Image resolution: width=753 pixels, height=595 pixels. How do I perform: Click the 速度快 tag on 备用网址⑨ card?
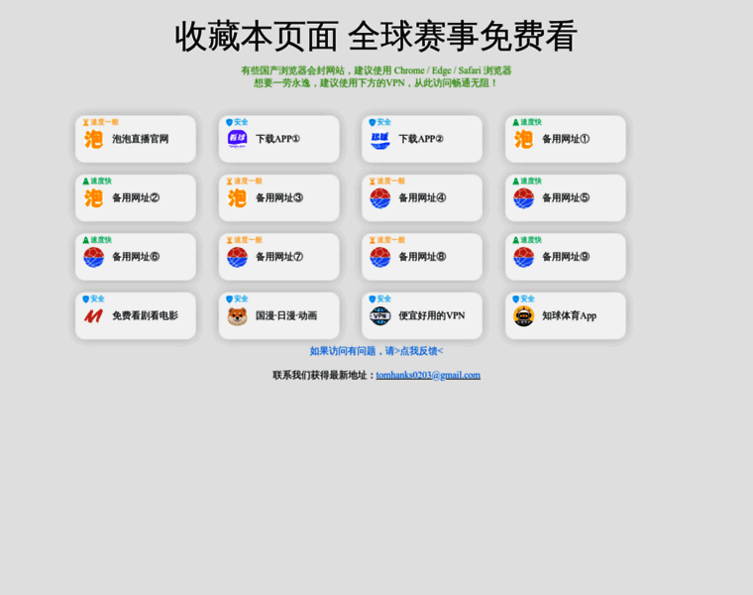point(527,240)
